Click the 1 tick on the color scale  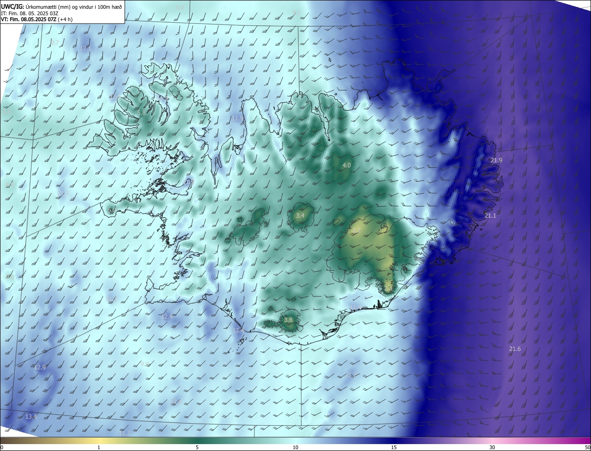(99, 447)
